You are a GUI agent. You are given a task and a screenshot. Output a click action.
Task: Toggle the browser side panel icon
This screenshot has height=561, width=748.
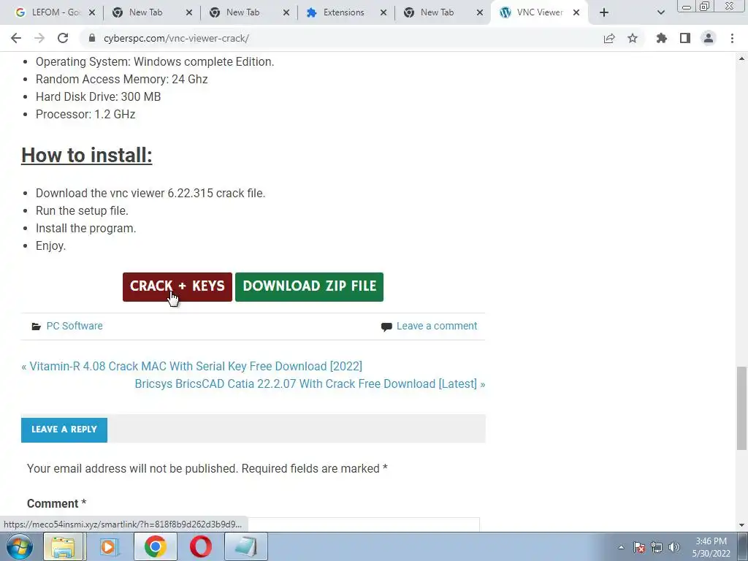pos(685,38)
